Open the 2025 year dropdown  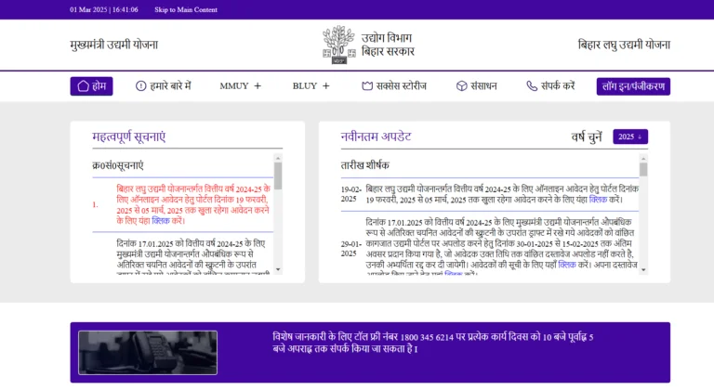click(630, 136)
